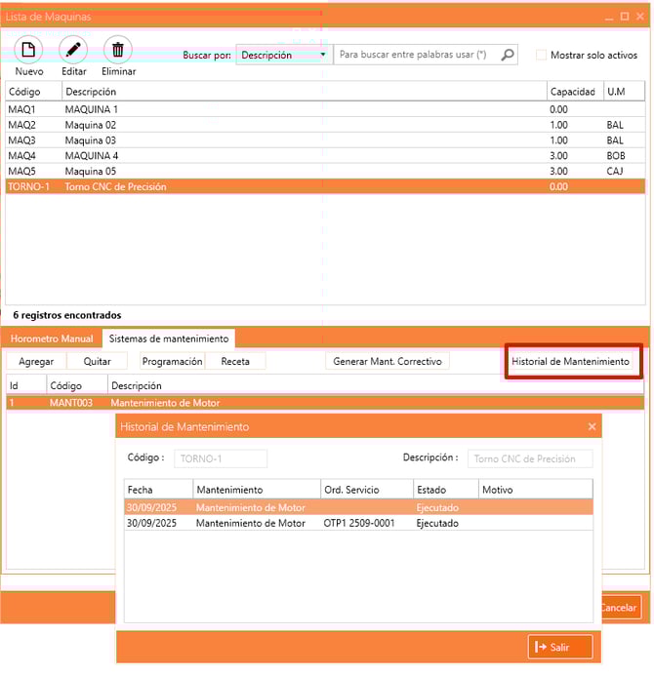
Task: Switch to Horometro Manual tab
Action: [52, 338]
